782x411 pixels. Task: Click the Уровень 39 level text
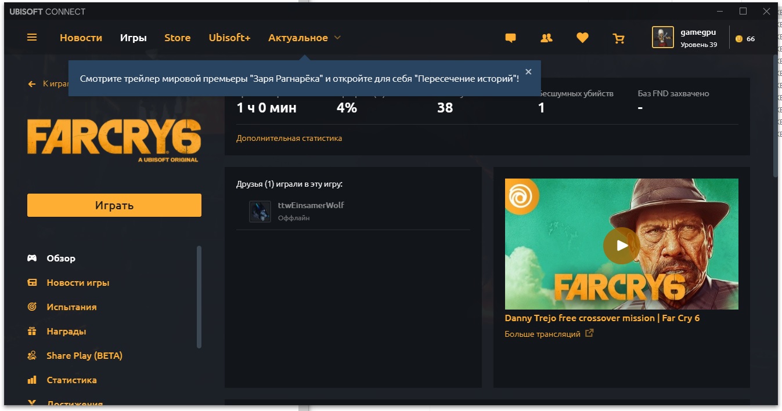pyautogui.click(x=698, y=45)
